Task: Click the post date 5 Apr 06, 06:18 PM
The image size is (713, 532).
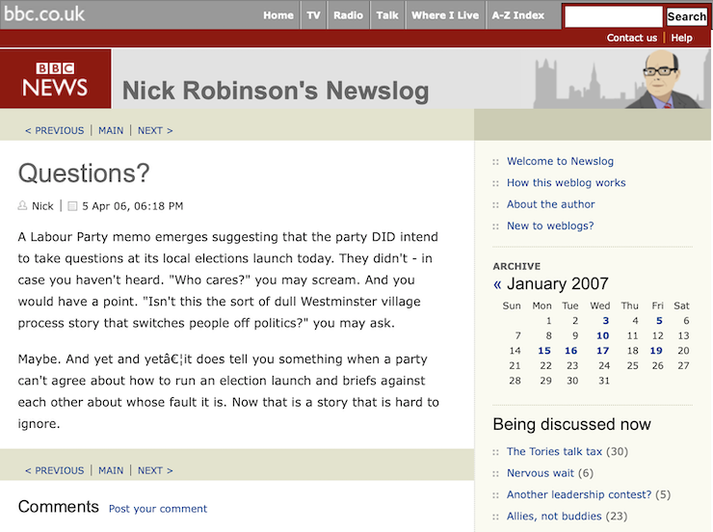Action: pyautogui.click(x=132, y=206)
